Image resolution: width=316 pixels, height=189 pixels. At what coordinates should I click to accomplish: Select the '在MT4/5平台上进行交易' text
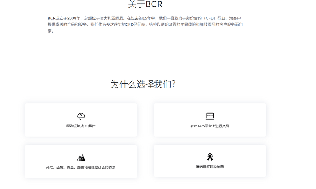[210, 126]
